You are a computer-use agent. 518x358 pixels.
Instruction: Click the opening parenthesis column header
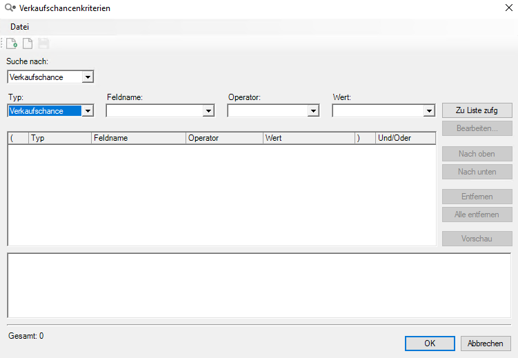point(18,138)
